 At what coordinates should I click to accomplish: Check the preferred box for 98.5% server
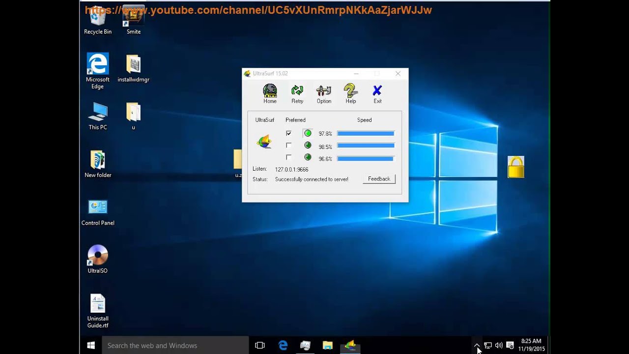[x=288, y=146]
